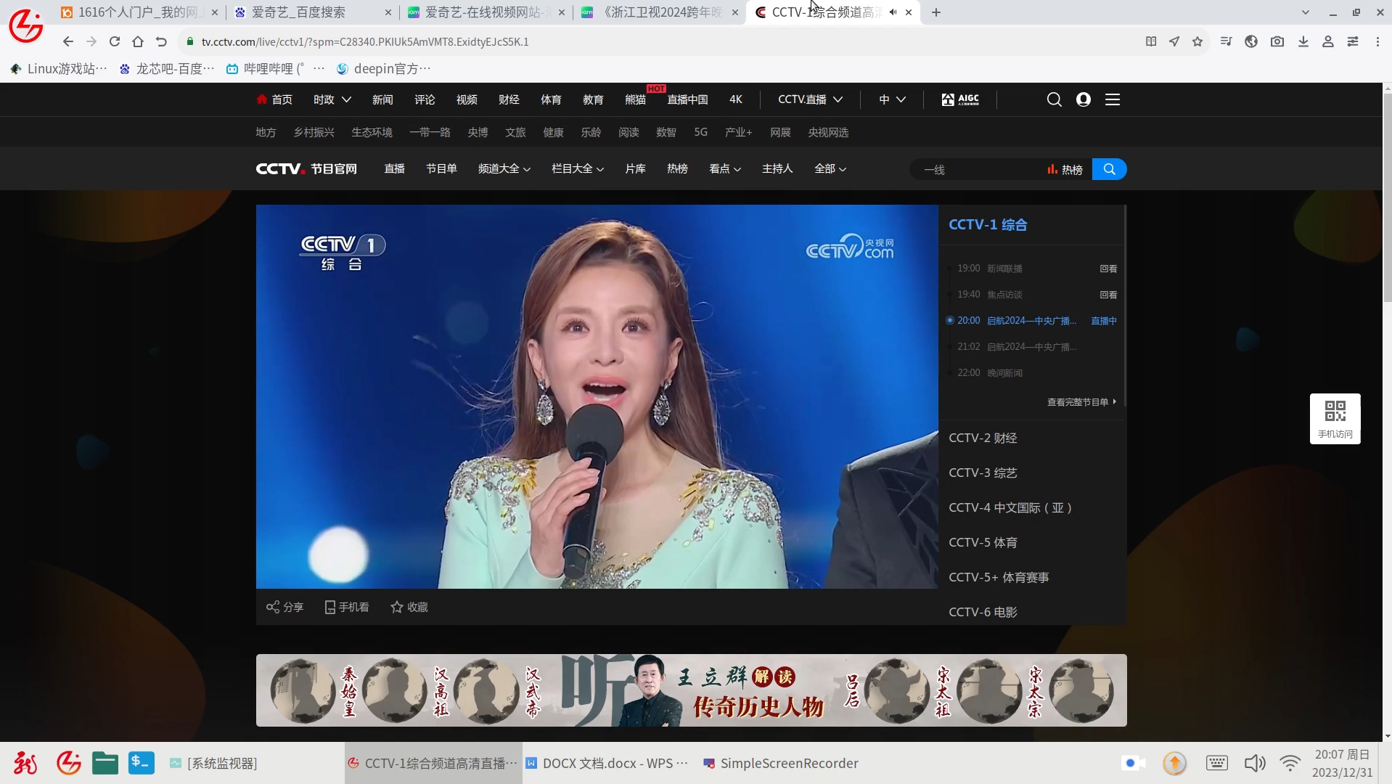Select the CCTV-6 电影 channel

[983, 612]
